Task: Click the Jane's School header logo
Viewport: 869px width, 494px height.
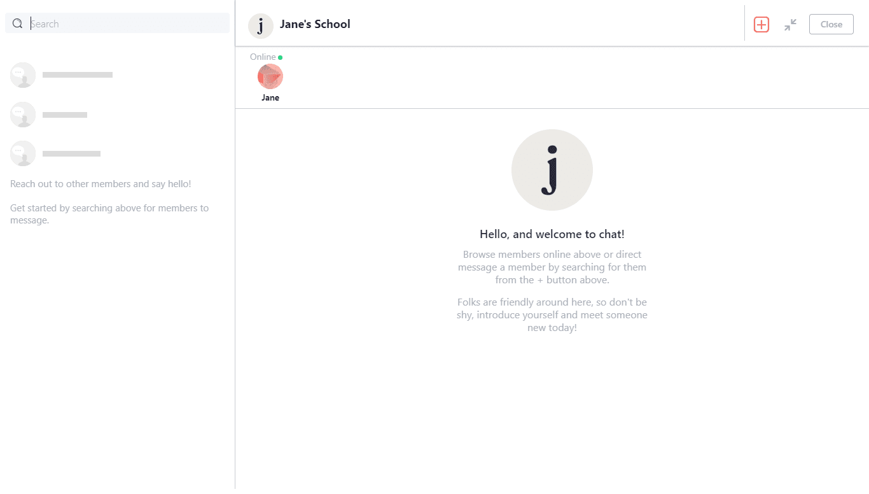Action: coord(261,26)
